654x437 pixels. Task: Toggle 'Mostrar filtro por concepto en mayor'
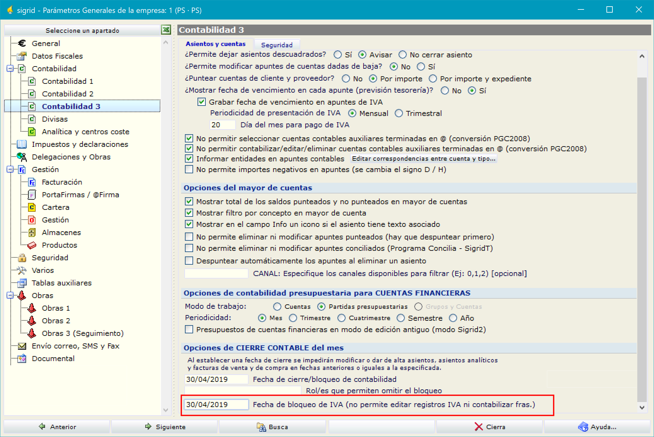[189, 213]
